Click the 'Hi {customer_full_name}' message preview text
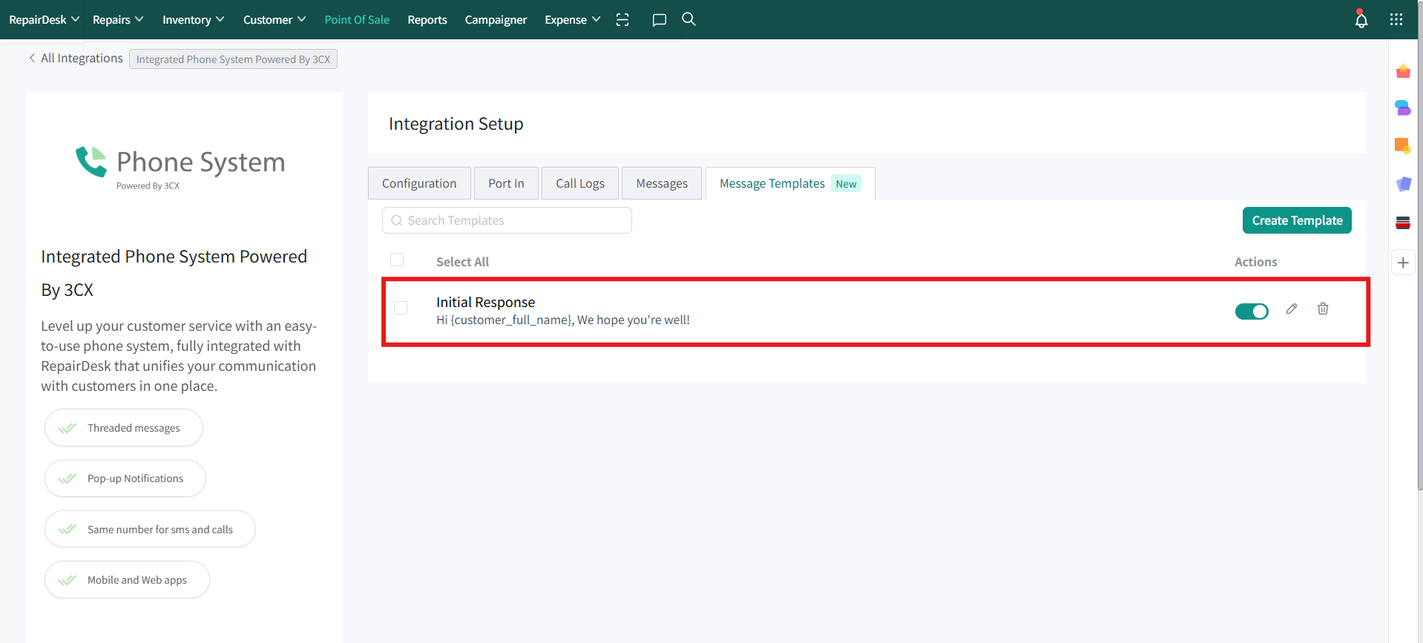1423x643 pixels. tap(563, 320)
